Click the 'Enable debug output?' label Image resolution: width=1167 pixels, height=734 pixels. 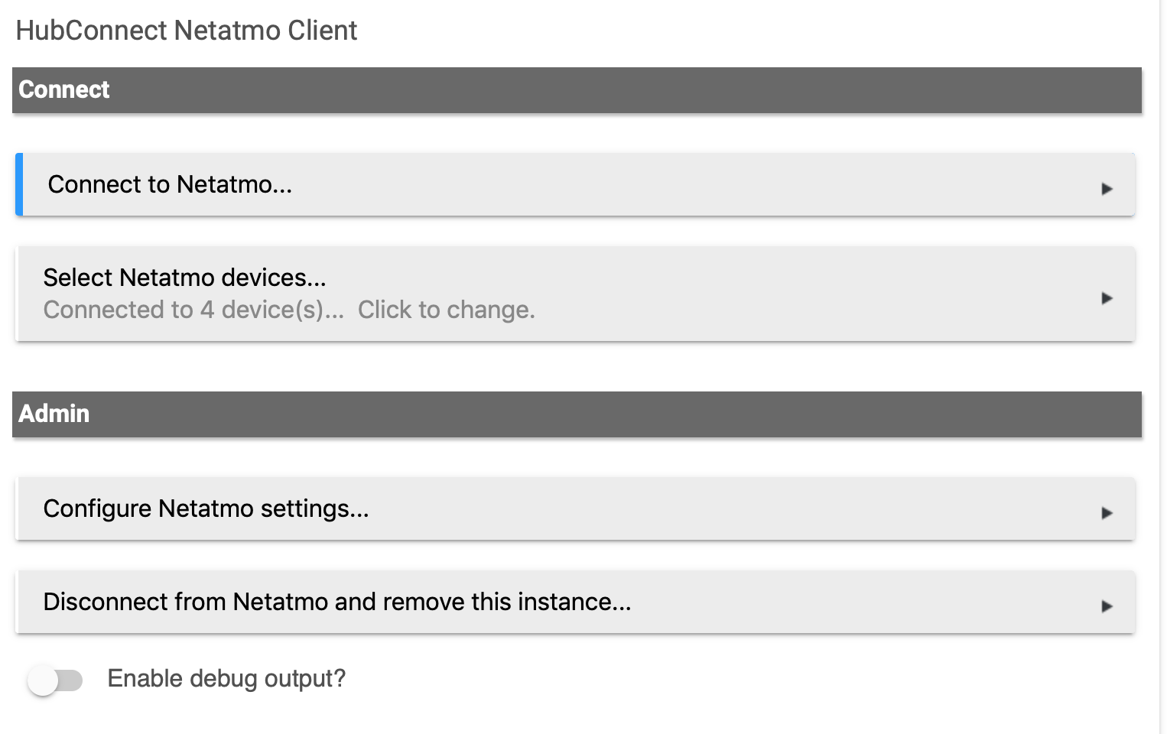[226, 678]
